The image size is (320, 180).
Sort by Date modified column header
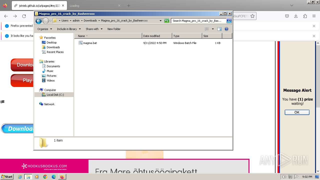(x=157, y=36)
